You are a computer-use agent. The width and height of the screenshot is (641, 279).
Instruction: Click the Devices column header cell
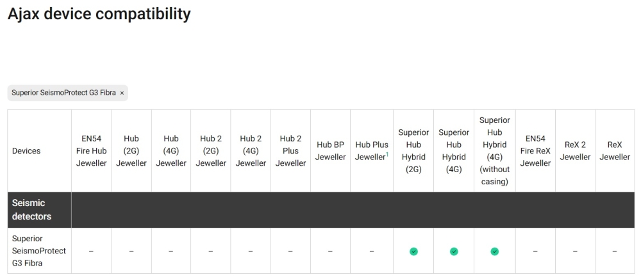click(26, 151)
